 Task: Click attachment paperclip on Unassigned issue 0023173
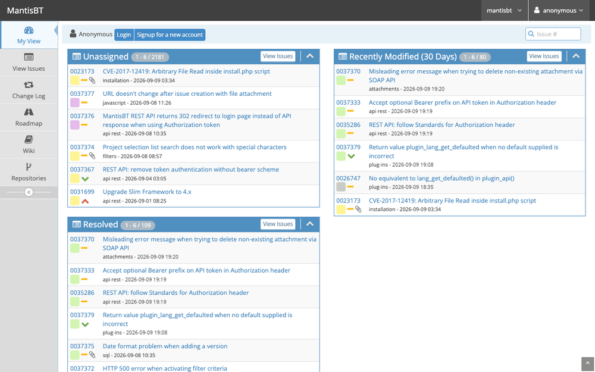(92, 80)
